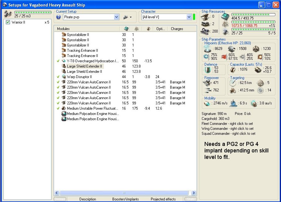This screenshot has height=202, width=281.
Task: Click the powergrid column header icon
Action: pos(136,29)
